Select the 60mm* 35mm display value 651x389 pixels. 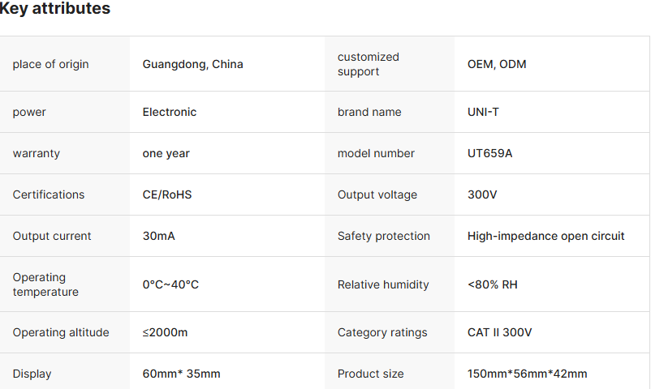(x=181, y=374)
